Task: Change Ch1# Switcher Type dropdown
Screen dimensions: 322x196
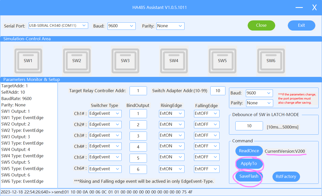Action: [105, 114]
